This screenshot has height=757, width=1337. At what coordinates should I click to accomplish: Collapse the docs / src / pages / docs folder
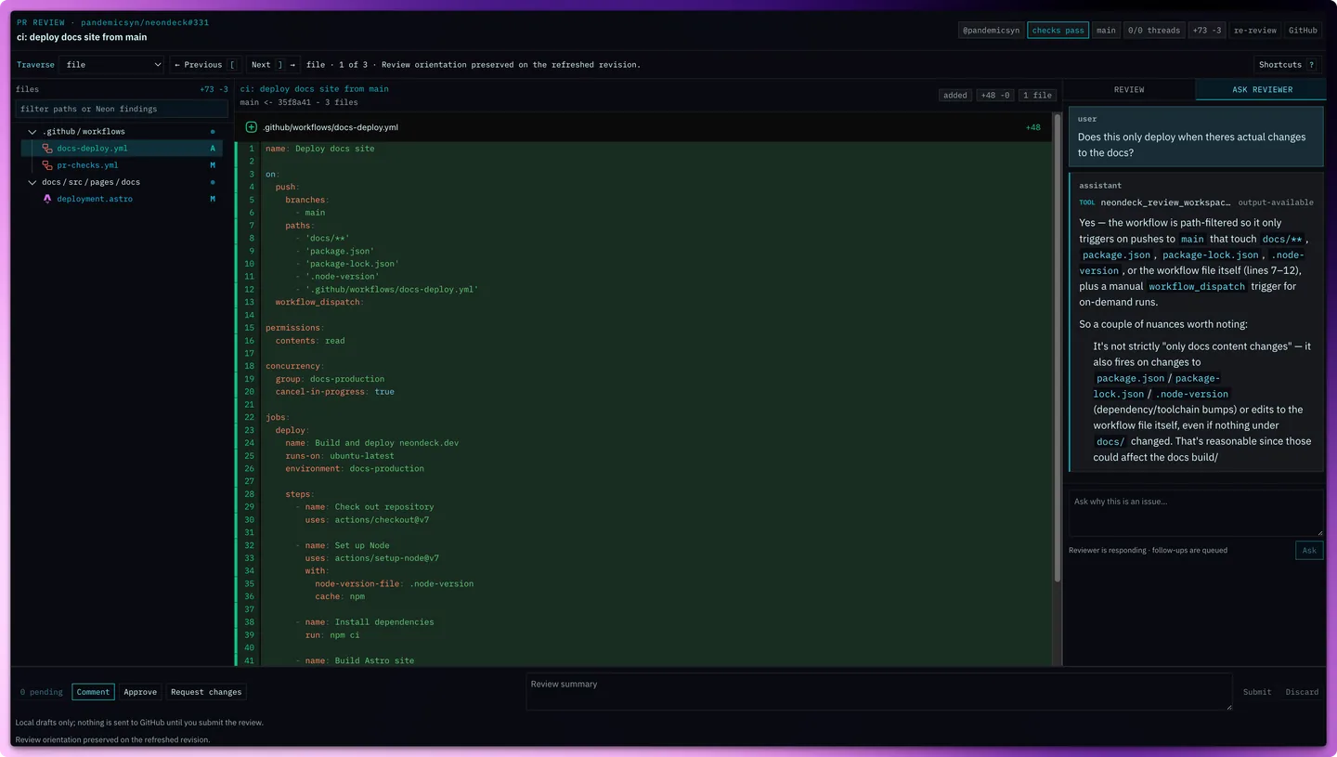pyautogui.click(x=32, y=182)
